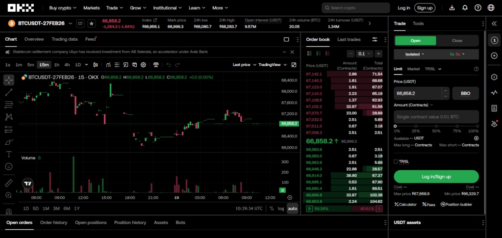
Task: Toggle the Open position mode
Action: 415,41
